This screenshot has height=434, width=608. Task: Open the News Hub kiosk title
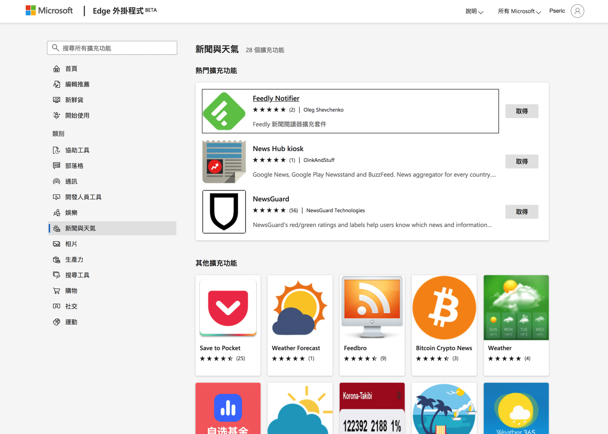pyautogui.click(x=278, y=149)
